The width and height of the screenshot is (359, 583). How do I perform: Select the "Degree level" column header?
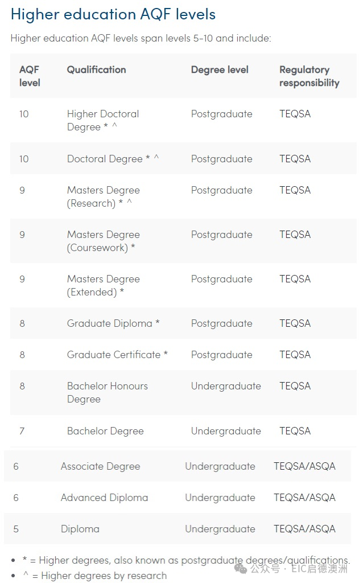pos(220,69)
